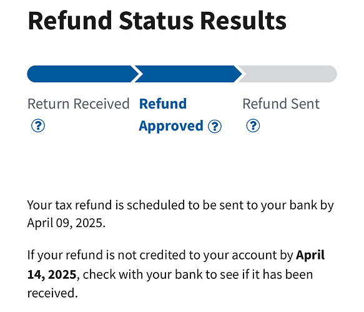Click the Refund Status Results heading
This screenshot has height=312, width=364.
pyautogui.click(x=157, y=21)
